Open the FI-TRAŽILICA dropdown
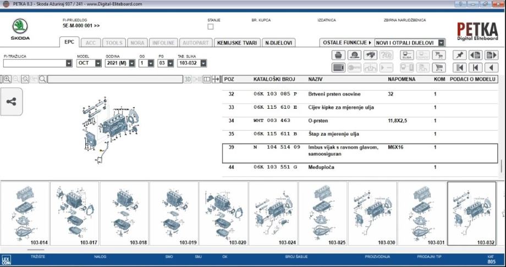Viewport: 506px width, 267px height. 69,63
